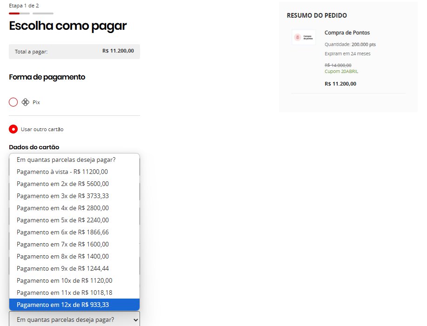Click the Cupom 20ABRIL text
The height and width of the screenshot is (326, 427).
pyautogui.click(x=341, y=71)
